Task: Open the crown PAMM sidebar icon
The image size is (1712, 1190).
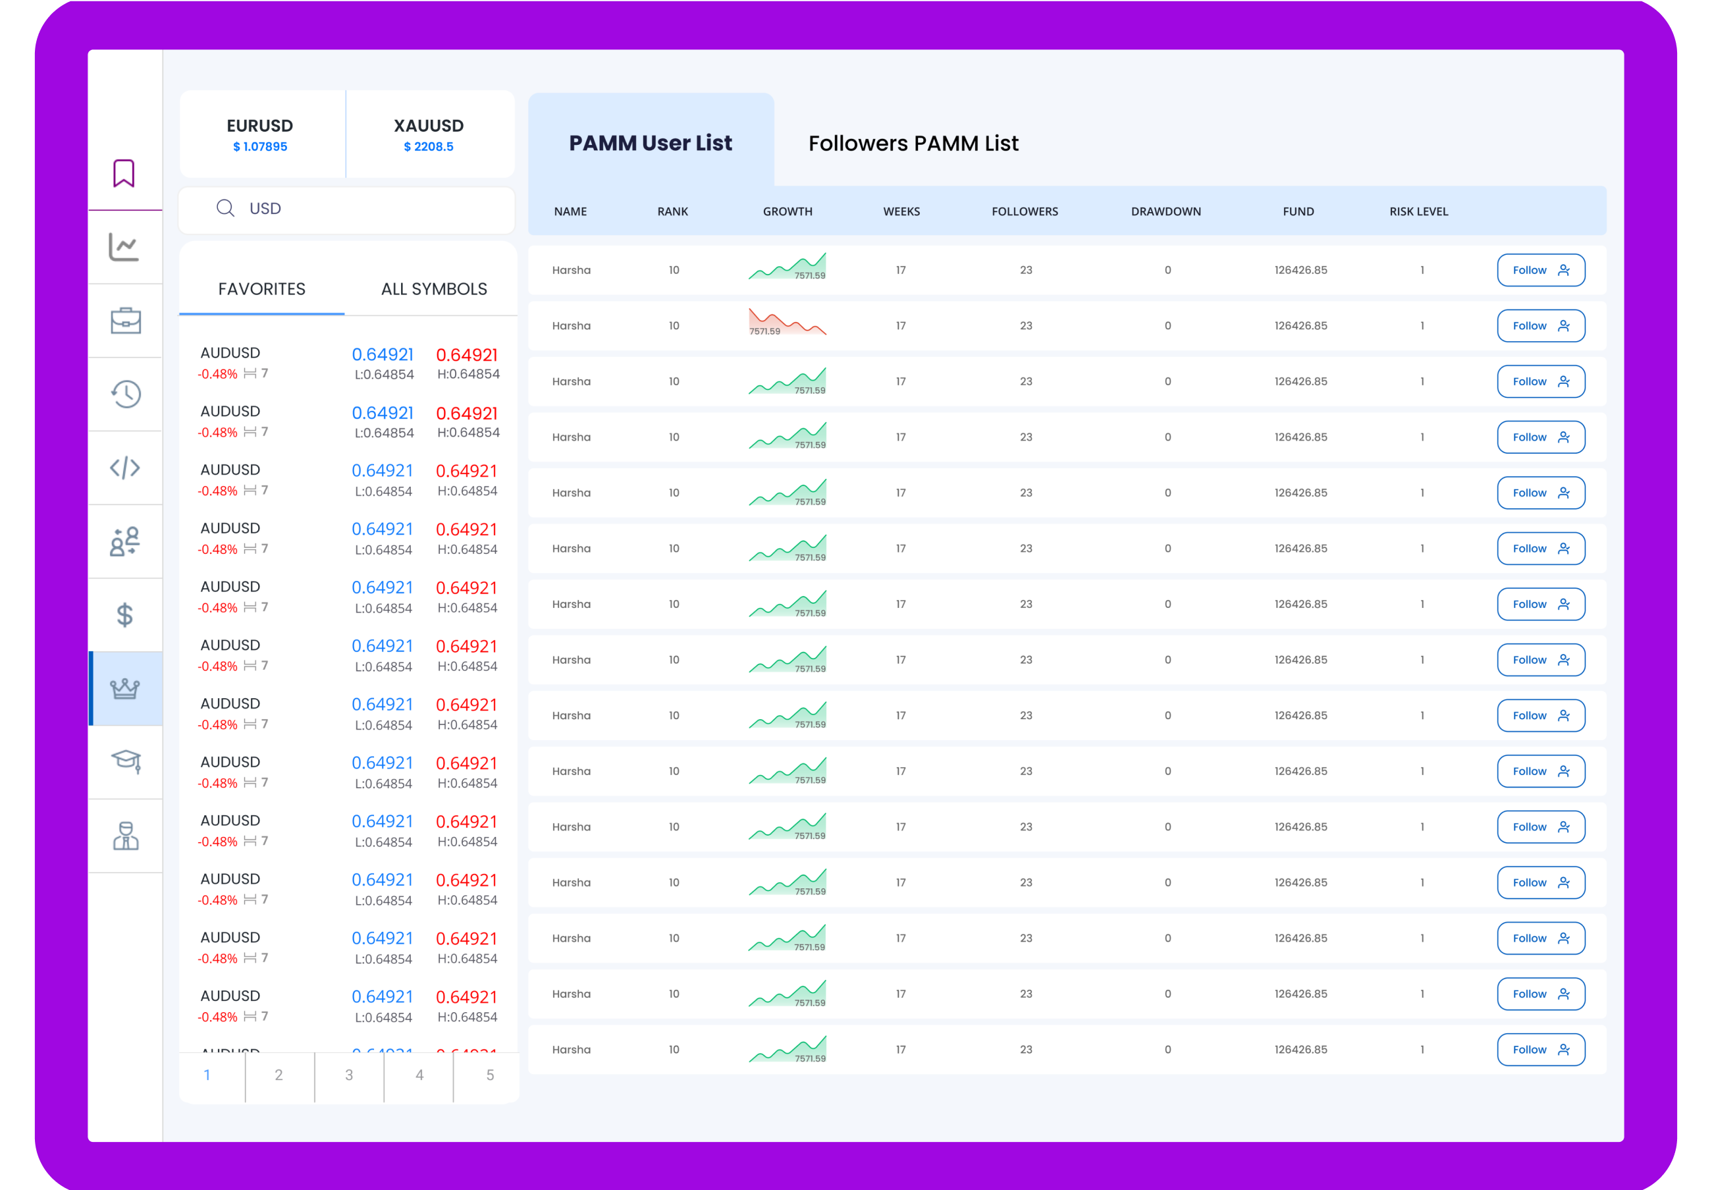Action: 124,688
